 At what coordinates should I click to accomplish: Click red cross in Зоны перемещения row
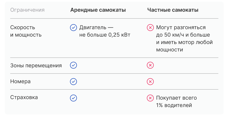tap(150, 65)
